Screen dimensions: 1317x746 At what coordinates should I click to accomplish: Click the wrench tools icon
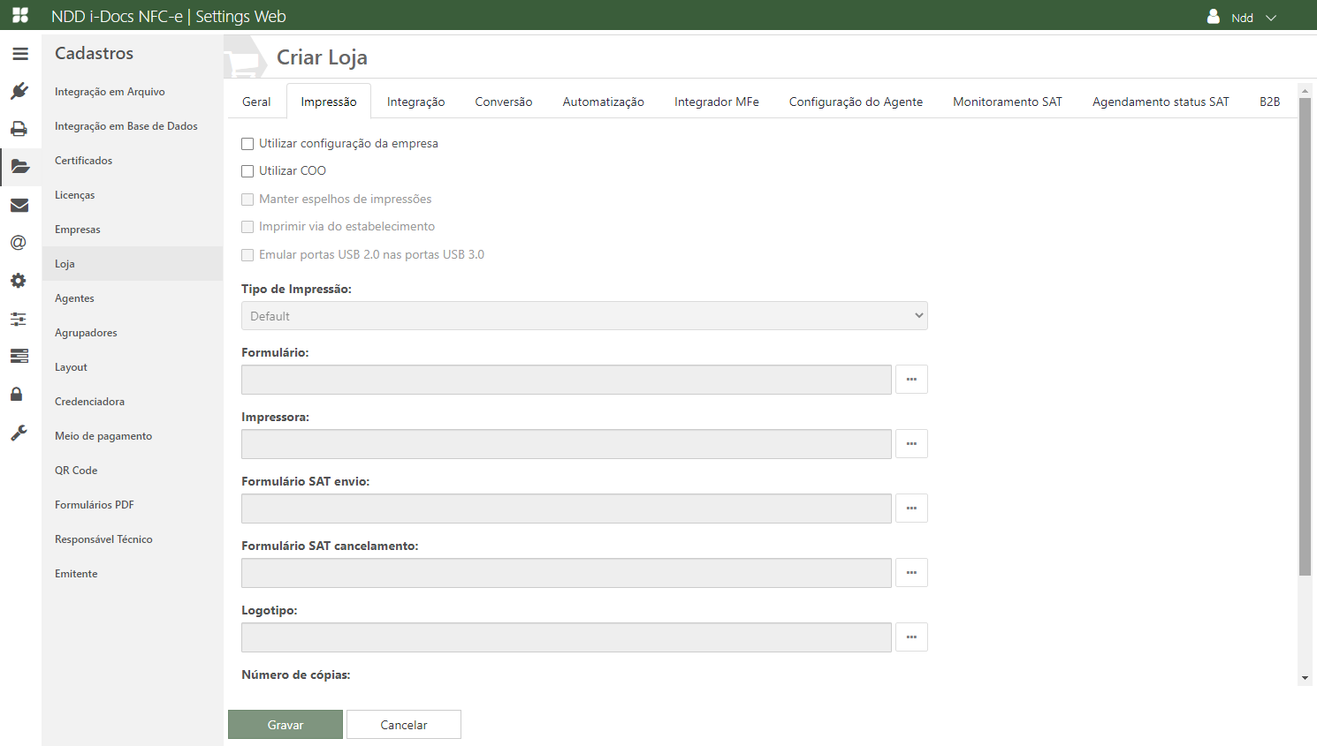(x=19, y=433)
